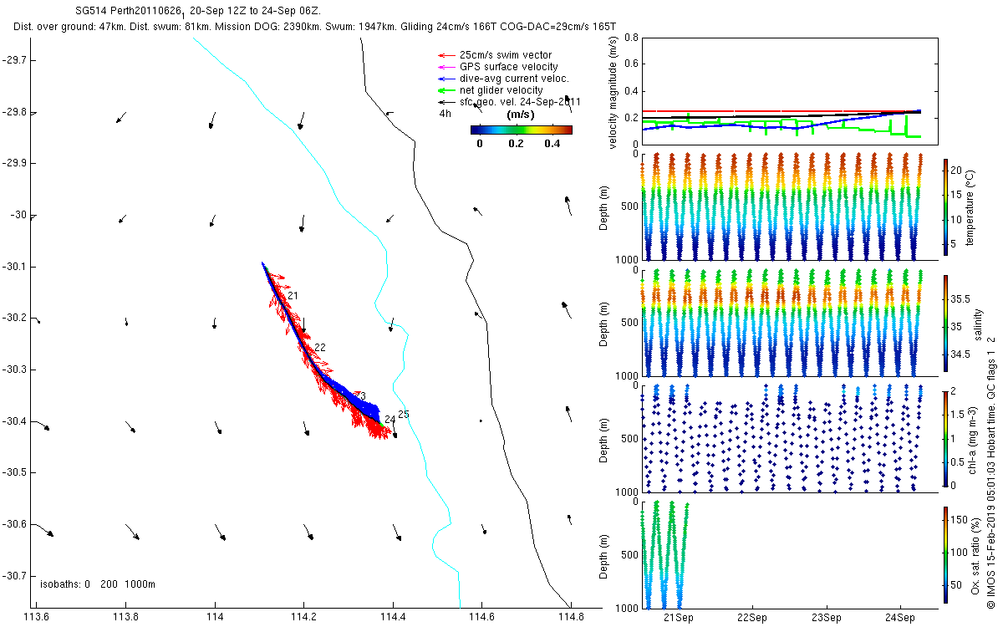The height and width of the screenshot is (627, 1003).
Task: Click the 'temperature (°C)' colorbar label
Action: click(969, 206)
